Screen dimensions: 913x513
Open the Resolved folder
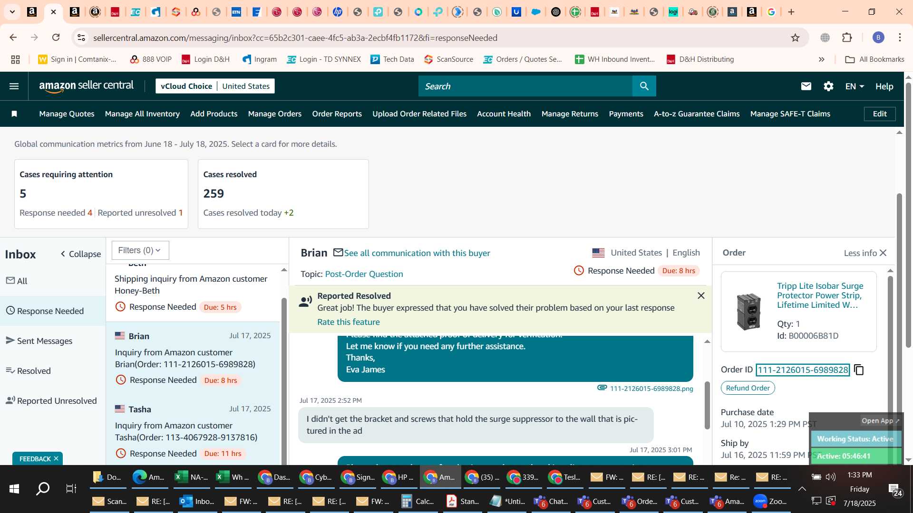click(x=53, y=370)
